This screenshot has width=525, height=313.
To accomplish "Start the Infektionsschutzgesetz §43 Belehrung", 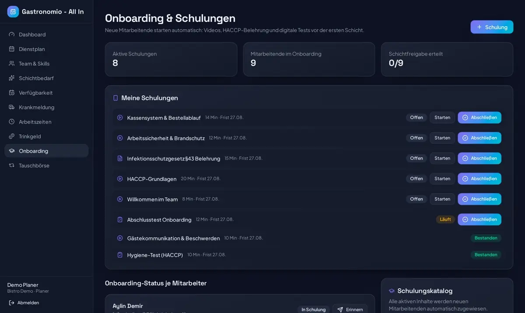I will [442, 158].
